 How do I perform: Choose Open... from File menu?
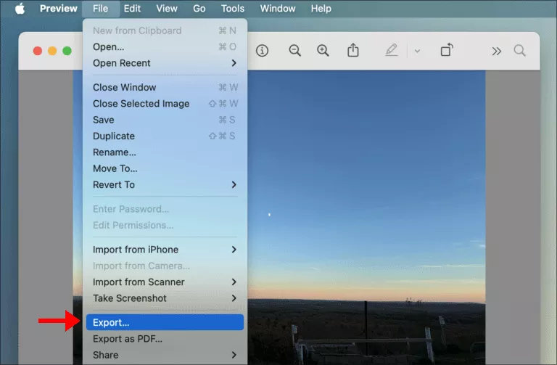pyautogui.click(x=165, y=46)
